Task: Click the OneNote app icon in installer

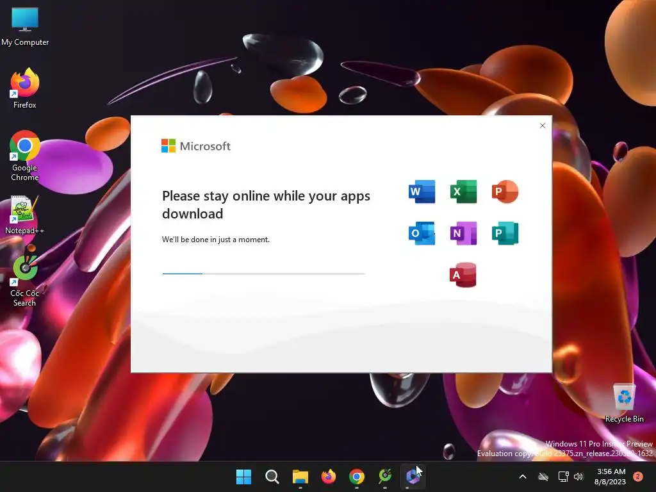Action: click(463, 233)
